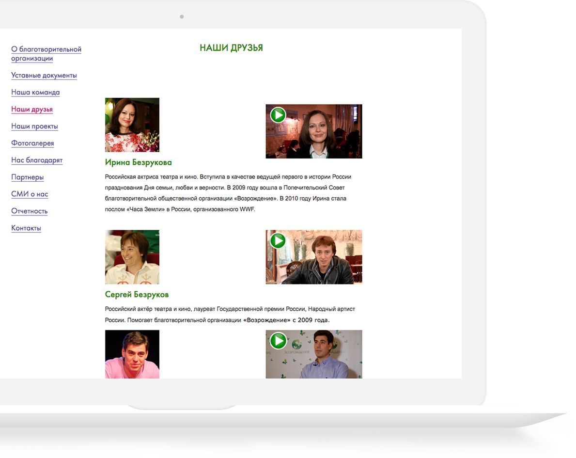This screenshot has height=458, width=576.
Task: Navigate to 'Наши проекты'
Action: click(x=34, y=126)
